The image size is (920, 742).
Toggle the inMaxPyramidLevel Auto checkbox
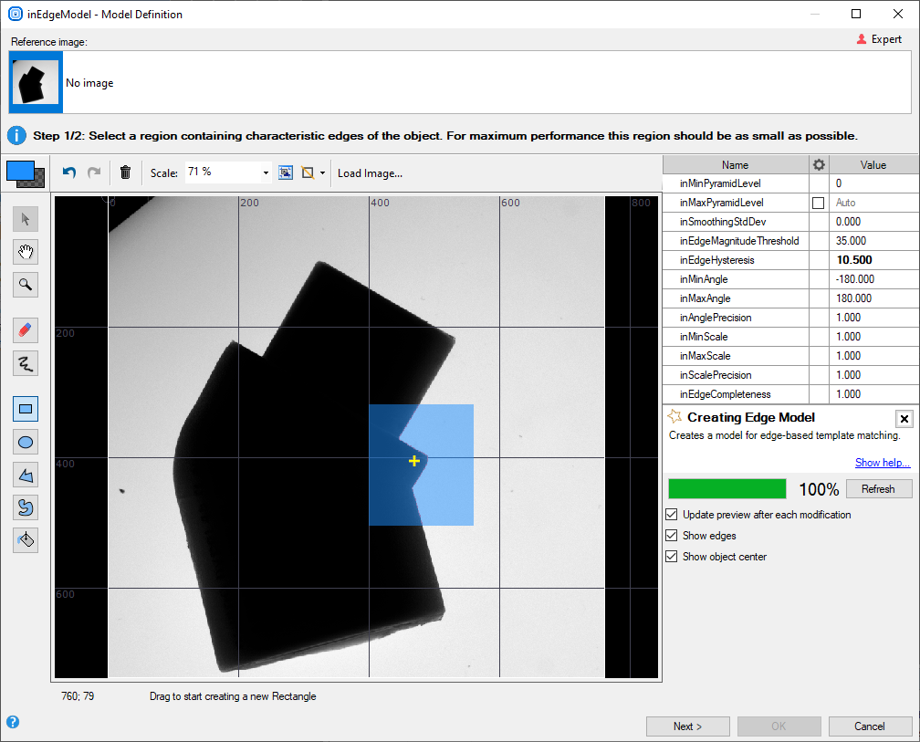coord(818,203)
